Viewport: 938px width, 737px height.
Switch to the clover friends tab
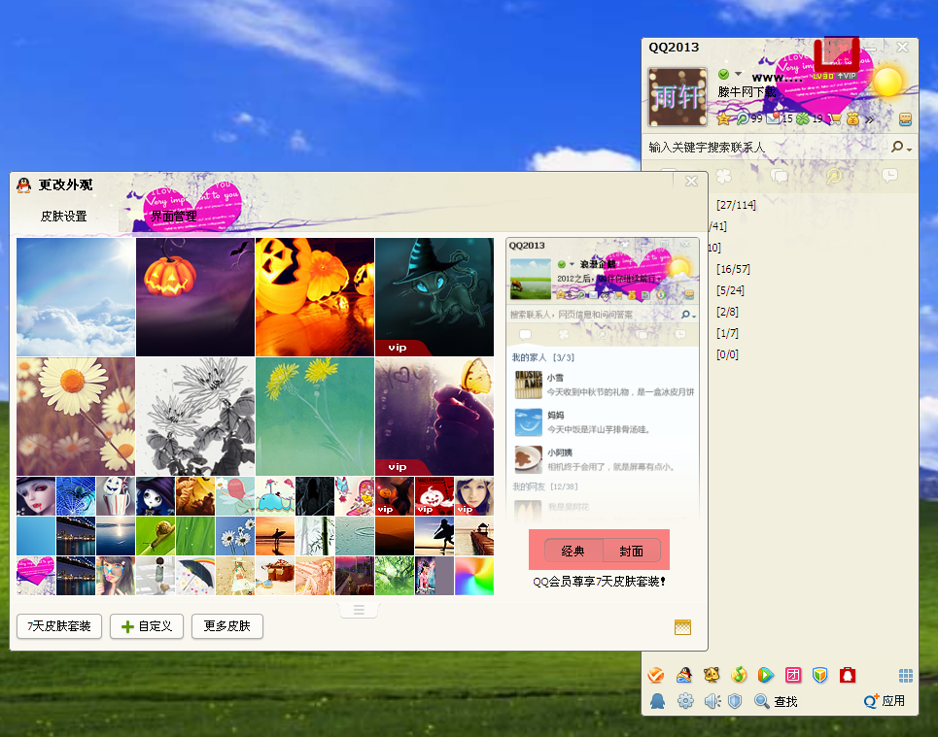(724, 175)
